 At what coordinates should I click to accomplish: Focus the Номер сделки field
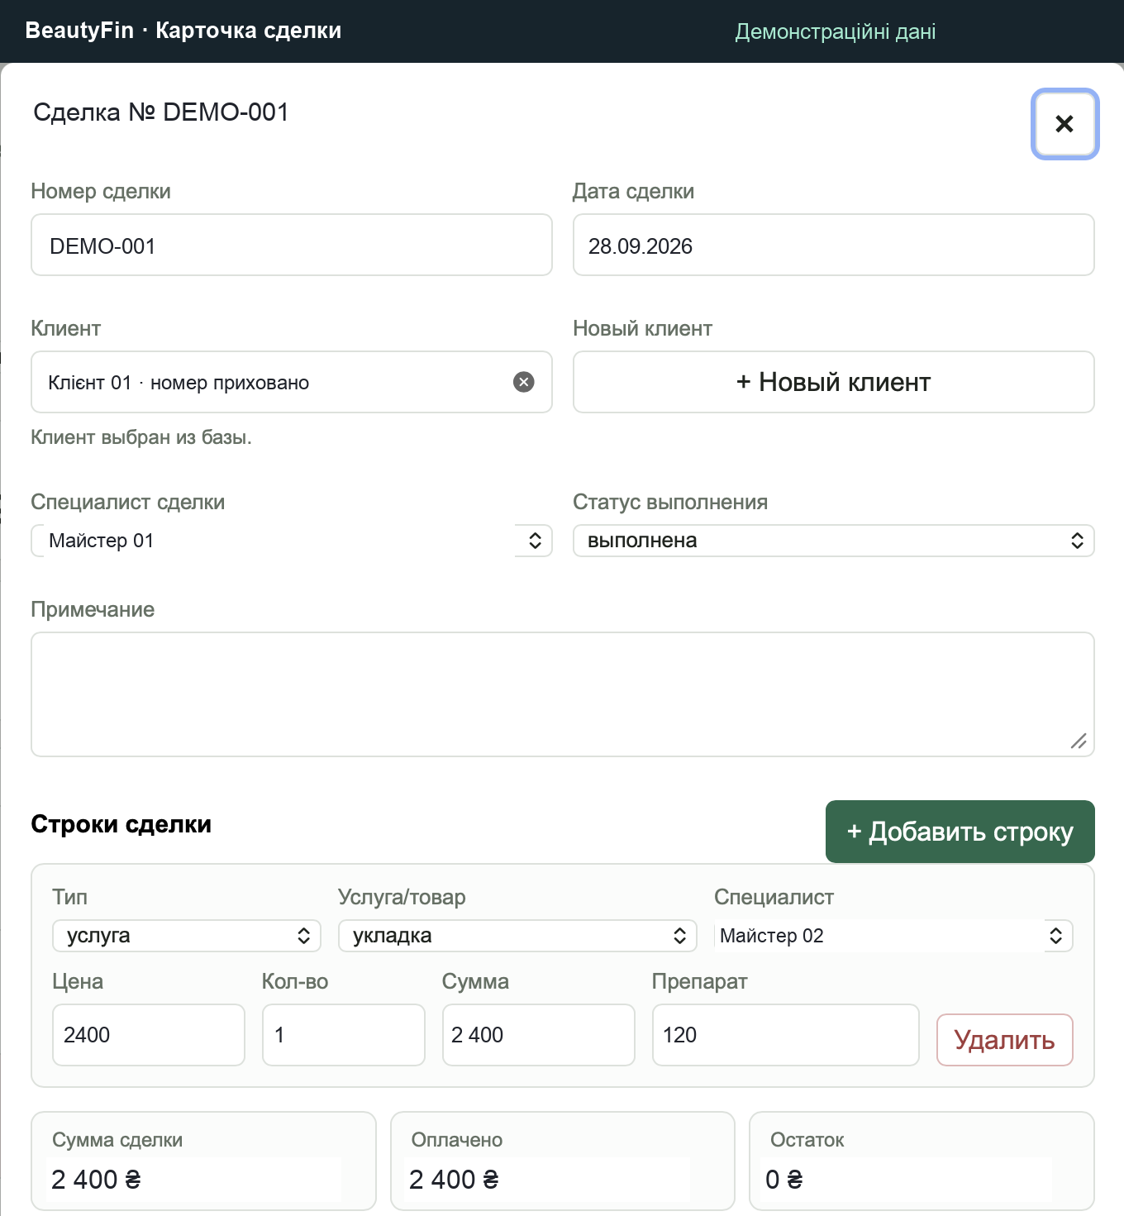point(292,245)
